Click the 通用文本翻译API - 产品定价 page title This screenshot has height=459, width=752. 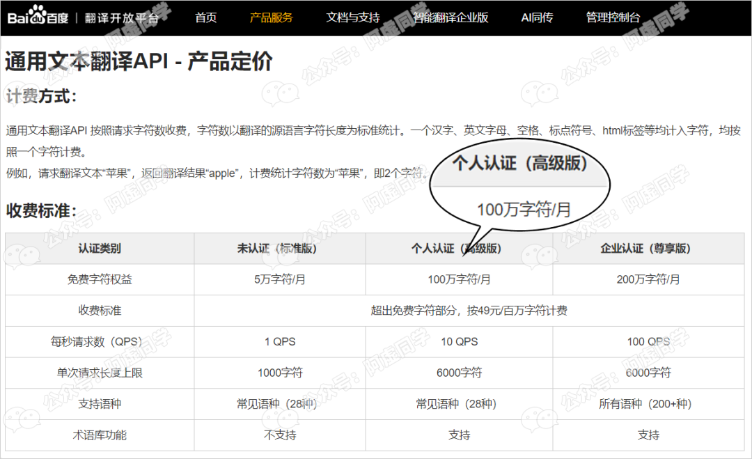139,61
